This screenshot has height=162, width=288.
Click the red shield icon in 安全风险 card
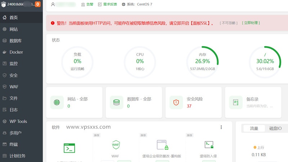[x=176, y=102]
